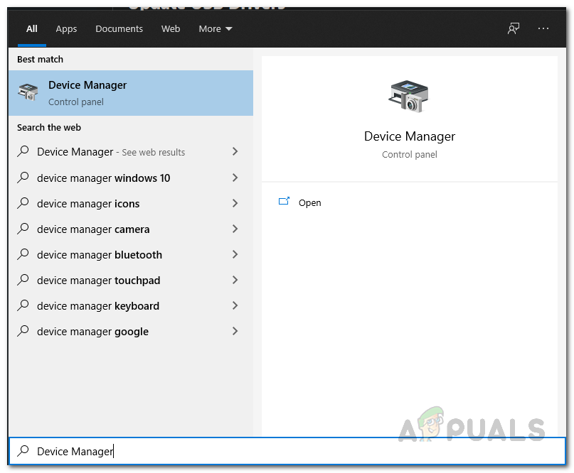Click the large Device Manager preview icon
Image resolution: width=574 pixels, height=473 pixels.
tap(408, 97)
